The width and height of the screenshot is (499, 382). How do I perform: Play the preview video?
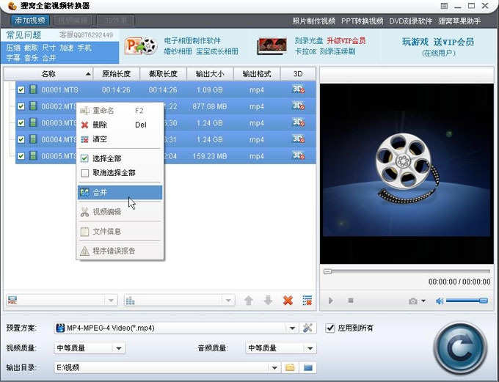pos(331,301)
